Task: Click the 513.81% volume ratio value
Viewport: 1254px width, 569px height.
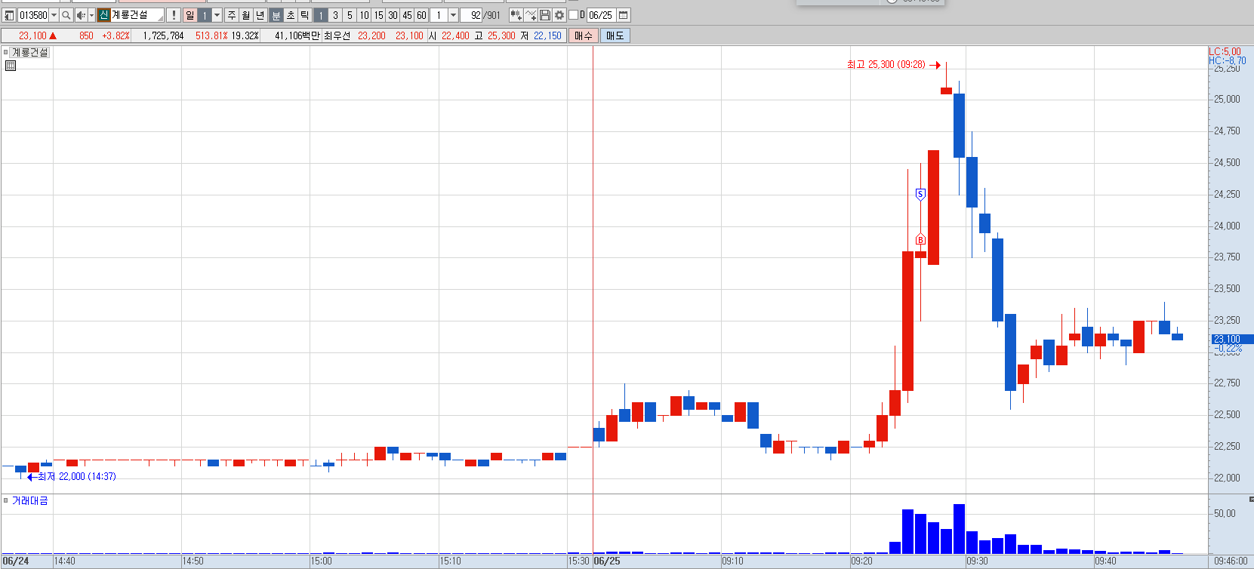Action: [x=211, y=35]
